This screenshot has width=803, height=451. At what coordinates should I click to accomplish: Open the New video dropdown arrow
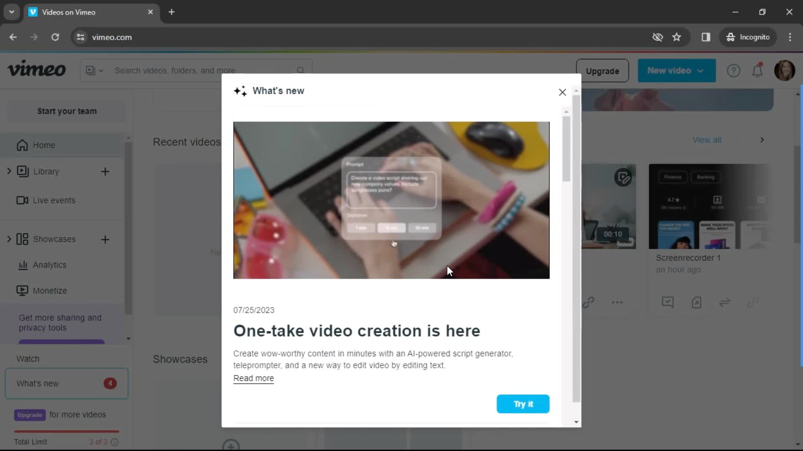pos(701,71)
